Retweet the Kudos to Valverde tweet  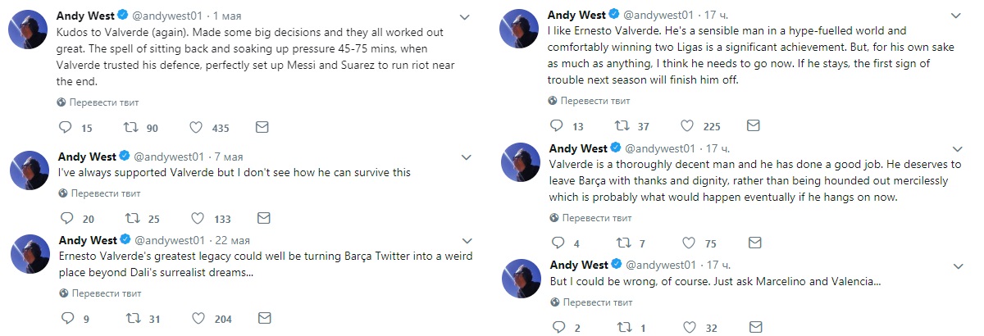pos(130,128)
